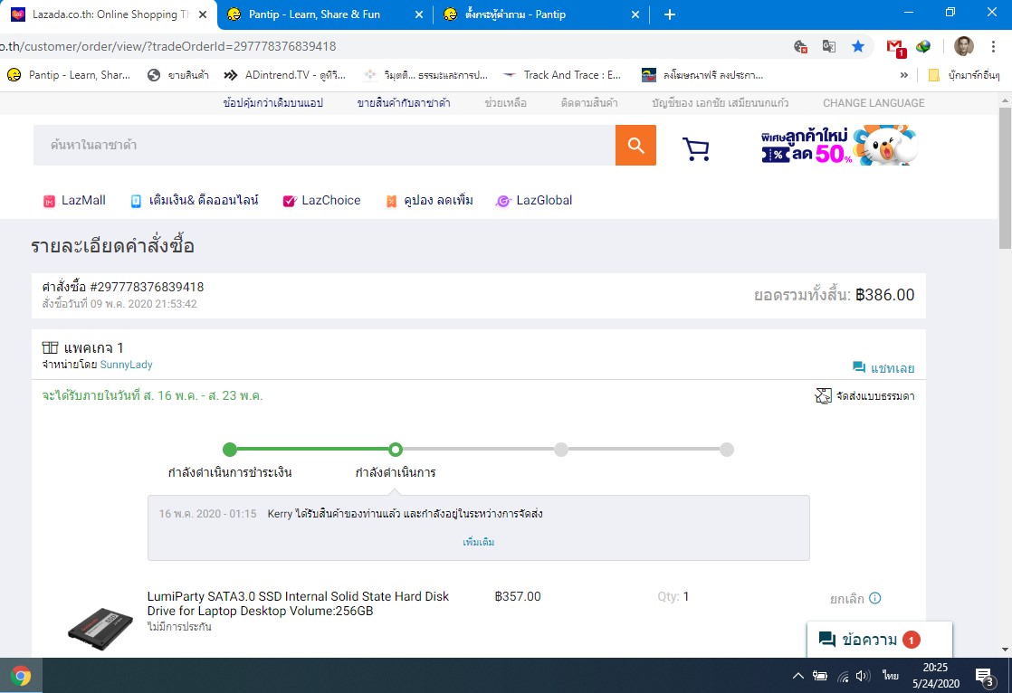Click เติมเงิน& ดีลออนไลน์ category link

click(195, 201)
